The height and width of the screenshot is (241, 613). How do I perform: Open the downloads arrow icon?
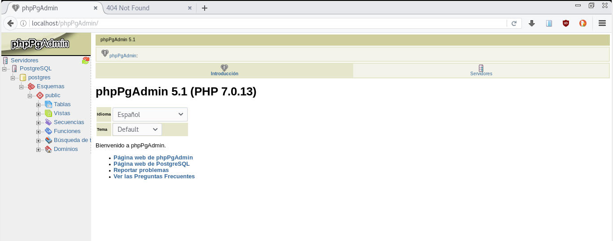(532, 23)
